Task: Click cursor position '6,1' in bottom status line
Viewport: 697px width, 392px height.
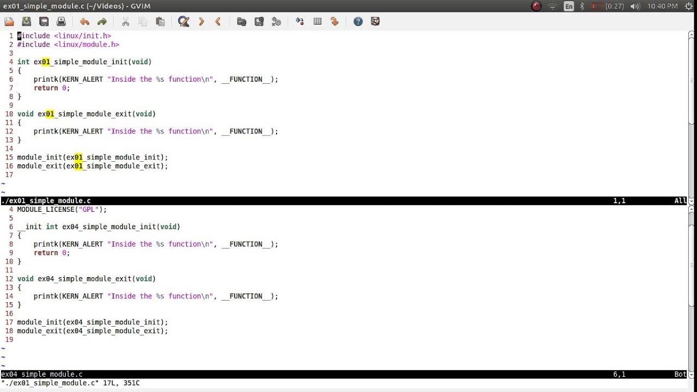Action: click(x=620, y=375)
